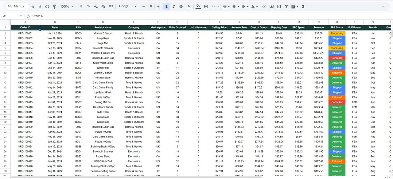Open the Print dialog

click(47, 6)
